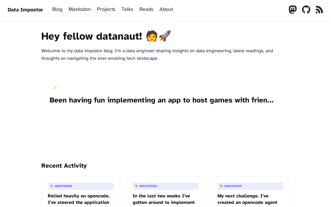Open the Blog menu item

point(57,9)
